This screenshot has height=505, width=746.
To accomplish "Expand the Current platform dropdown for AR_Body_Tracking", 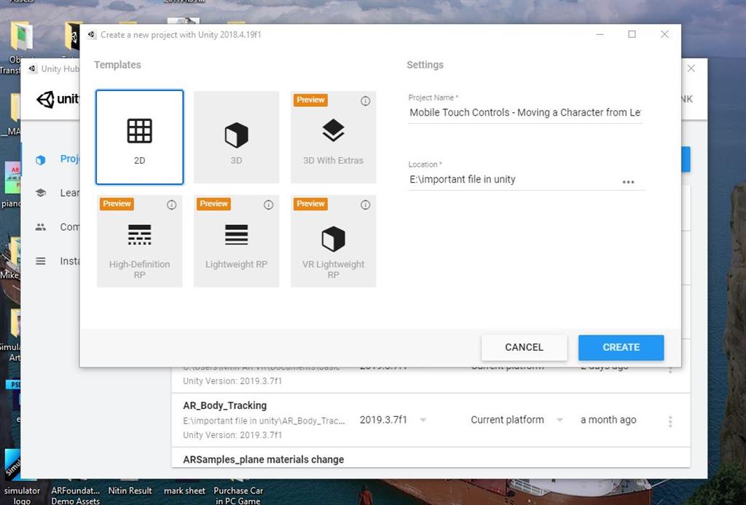I will (559, 420).
